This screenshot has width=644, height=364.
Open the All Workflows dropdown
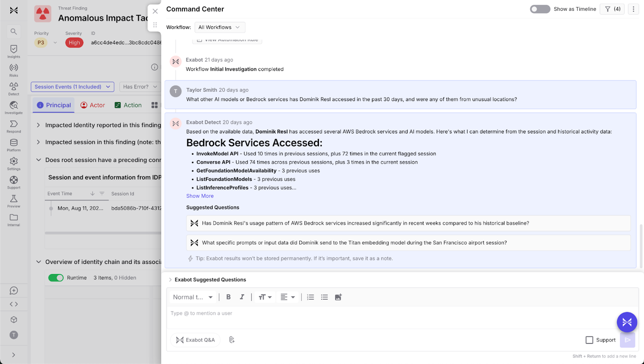pyautogui.click(x=220, y=27)
